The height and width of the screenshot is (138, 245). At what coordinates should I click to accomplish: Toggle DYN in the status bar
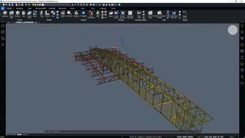click(x=211, y=137)
